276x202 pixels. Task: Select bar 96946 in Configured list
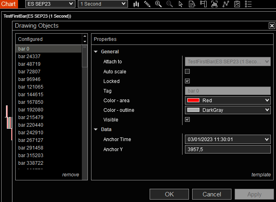click(49, 79)
